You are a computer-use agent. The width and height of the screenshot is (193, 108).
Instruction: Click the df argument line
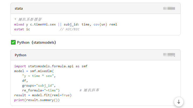tap(25, 81)
